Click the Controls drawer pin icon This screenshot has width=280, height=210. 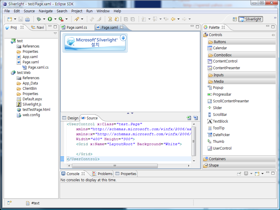[x=273, y=35]
